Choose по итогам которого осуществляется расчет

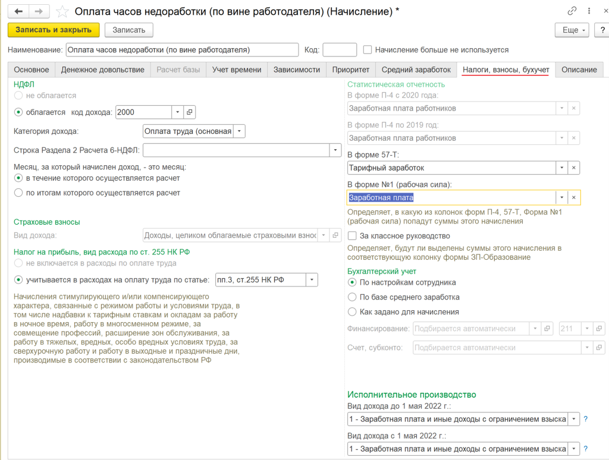pyautogui.click(x=18, y=193)
